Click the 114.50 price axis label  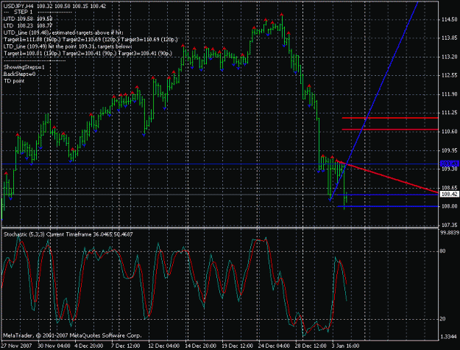[449, 20]
